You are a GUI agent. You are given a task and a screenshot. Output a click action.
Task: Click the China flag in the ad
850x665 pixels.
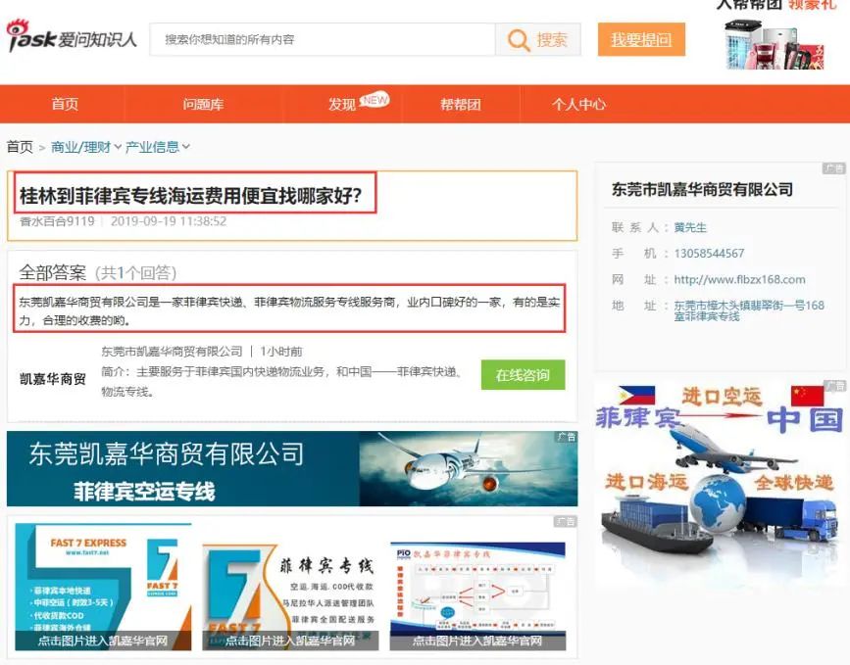pos(807,396)
